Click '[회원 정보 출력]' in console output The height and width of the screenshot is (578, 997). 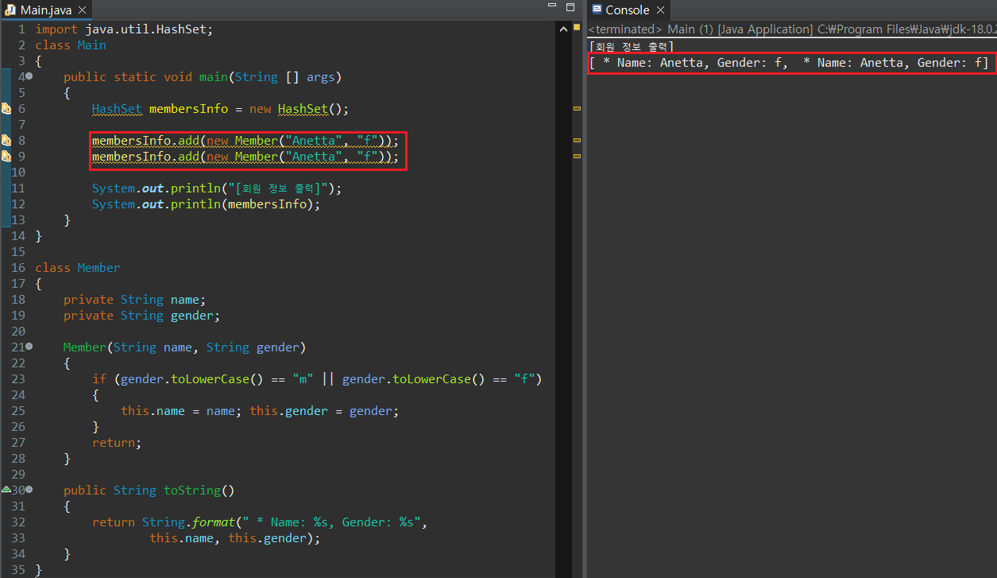632,46
